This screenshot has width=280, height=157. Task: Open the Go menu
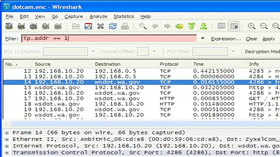(x=55, y=16)
